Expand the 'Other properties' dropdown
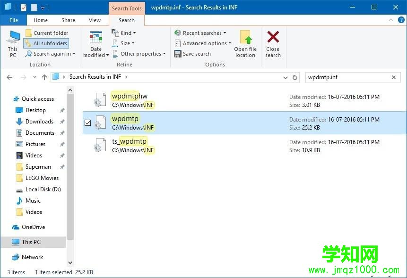This screenshot has width=407, height=278. 139,54
